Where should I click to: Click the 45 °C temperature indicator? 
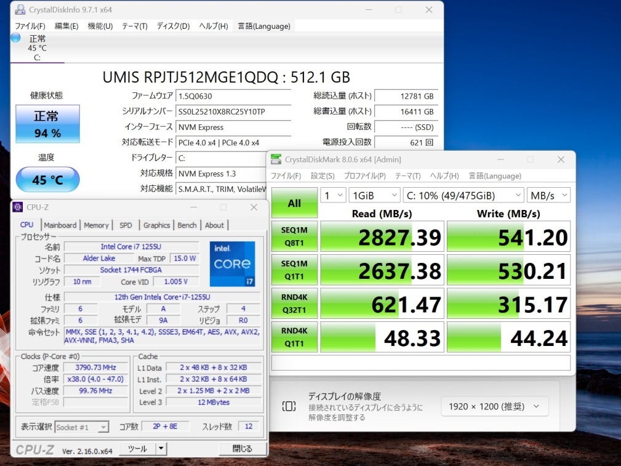[x=47, y=180]
